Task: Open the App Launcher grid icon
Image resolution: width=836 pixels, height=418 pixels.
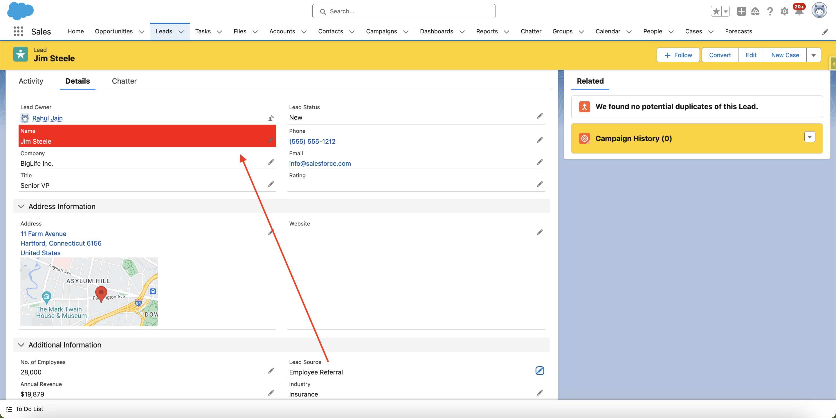Action: pyautogui.click(x=19, y=31)
